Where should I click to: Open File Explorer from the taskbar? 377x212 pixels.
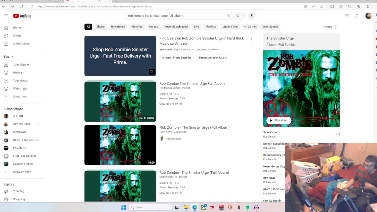pyautogui.click(x=186, y=207)
